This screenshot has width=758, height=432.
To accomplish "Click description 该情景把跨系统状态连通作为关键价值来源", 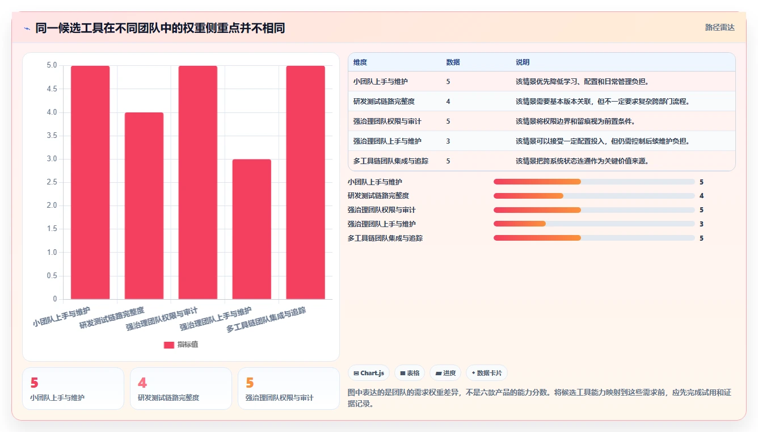I will click(x=582, y=161).
